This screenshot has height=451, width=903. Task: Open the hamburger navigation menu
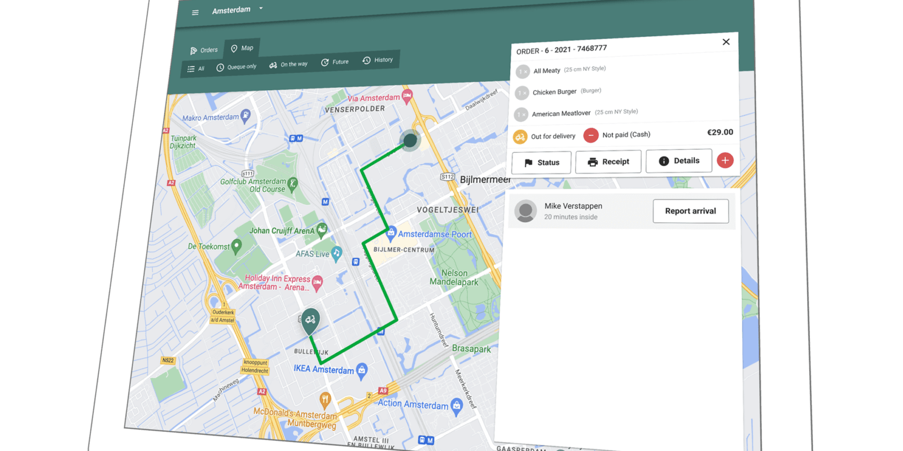195,12
